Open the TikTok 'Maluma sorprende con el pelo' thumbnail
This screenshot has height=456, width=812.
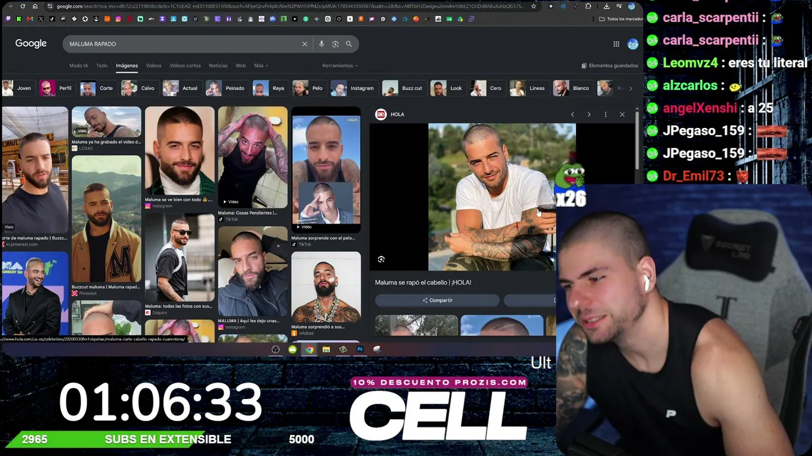(x=326, y=170)
